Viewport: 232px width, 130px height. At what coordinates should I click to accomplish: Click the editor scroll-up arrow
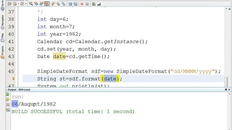[226, 9]
